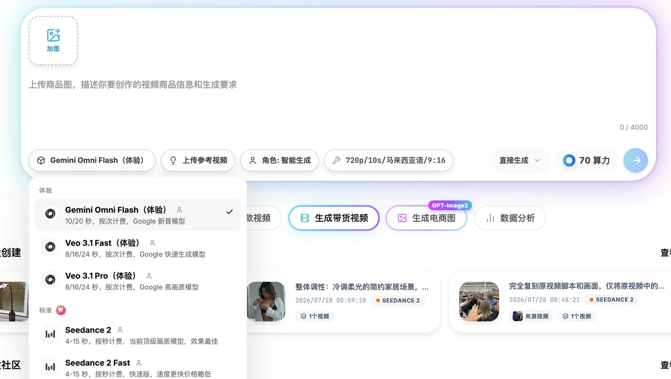
Task: Click the film icon in 生成带货视频
Action: coord(305,218)
